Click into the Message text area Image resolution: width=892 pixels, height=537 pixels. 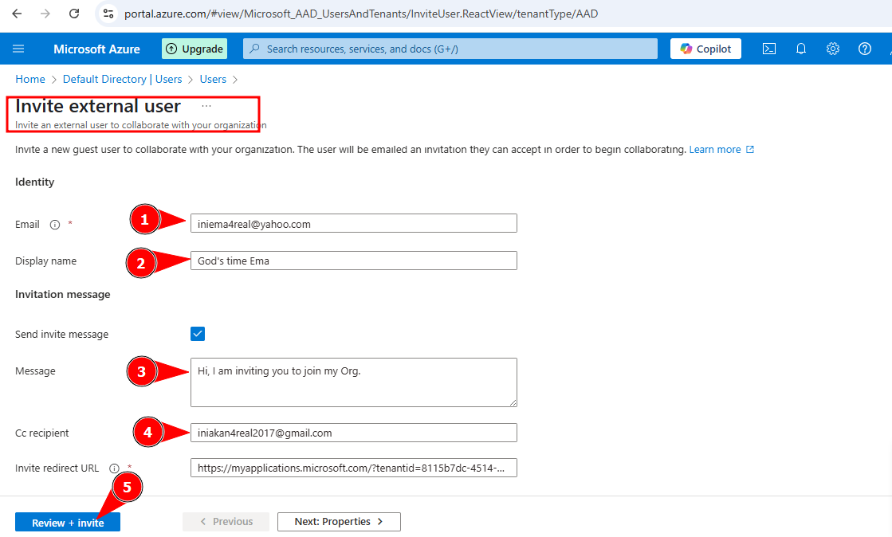(354, 382)
